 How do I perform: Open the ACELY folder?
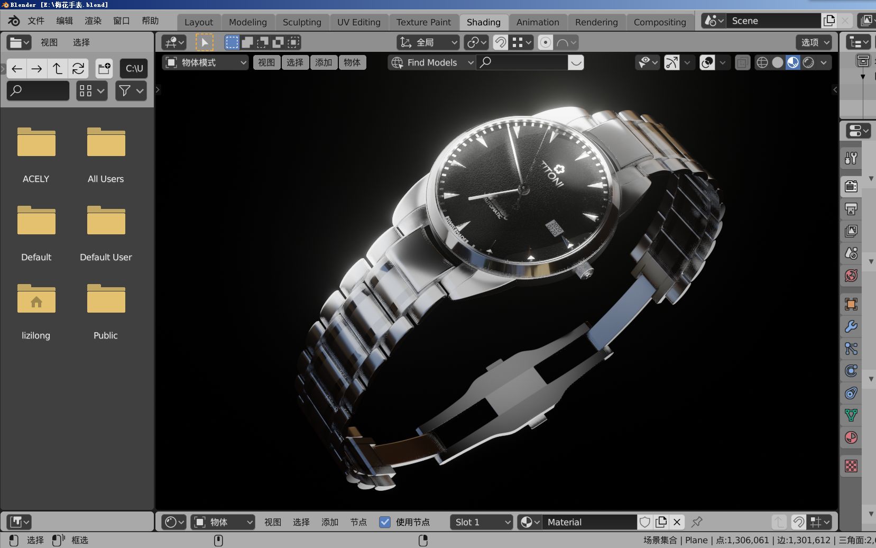(36, 154)
